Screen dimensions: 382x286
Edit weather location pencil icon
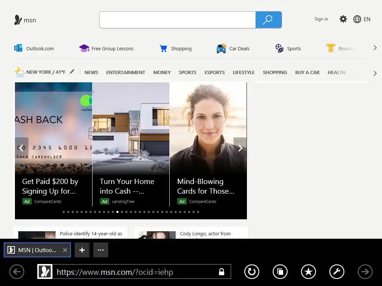(x=72, y=72)
